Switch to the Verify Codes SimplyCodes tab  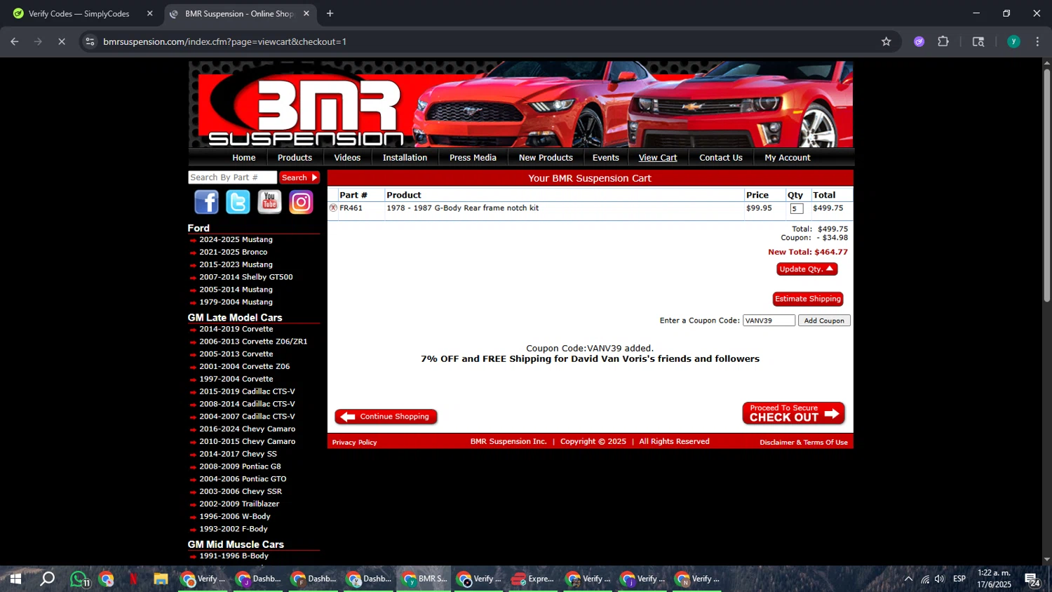point(79,13)
